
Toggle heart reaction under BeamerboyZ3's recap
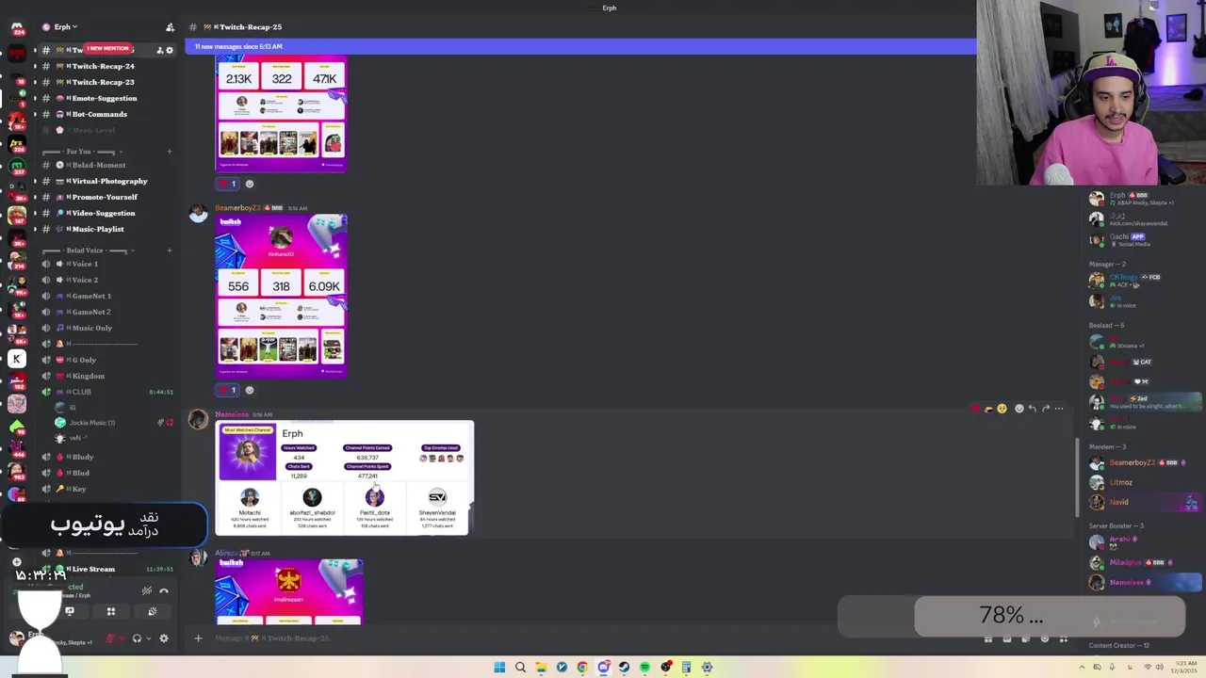click(x=227, y=390)
